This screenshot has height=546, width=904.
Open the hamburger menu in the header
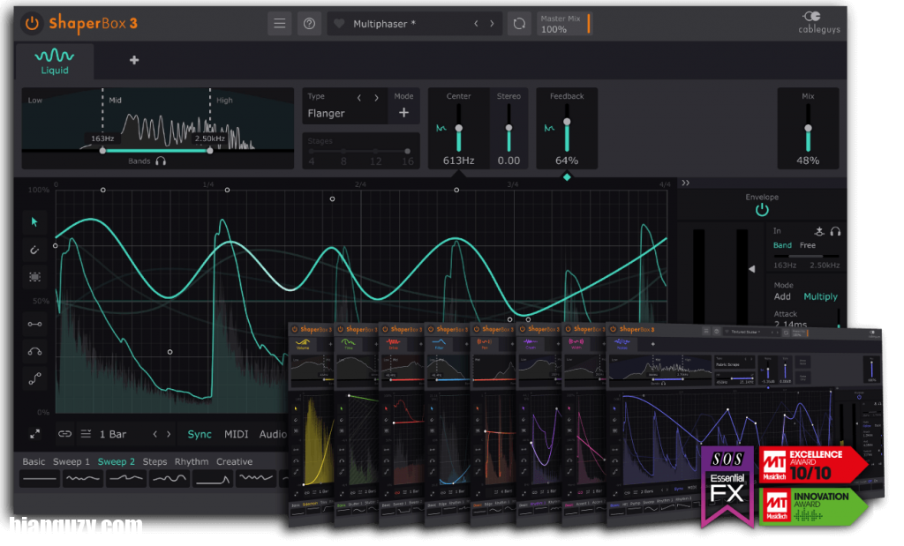(280, 24)
